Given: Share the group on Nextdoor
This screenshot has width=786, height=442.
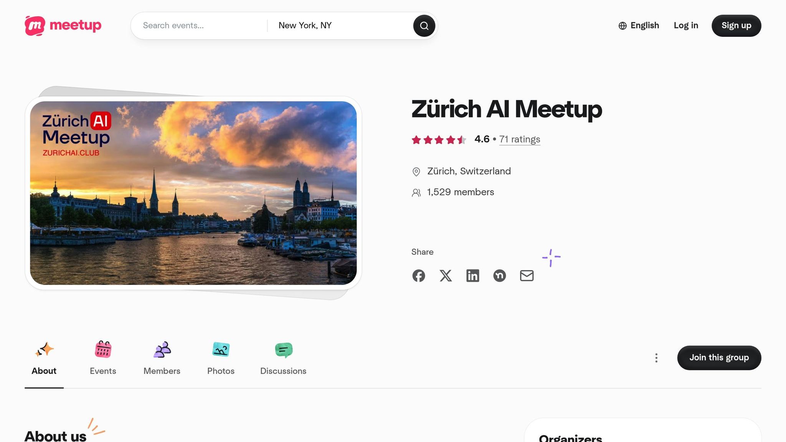Looking at the screenshot, I should click(x=500, y=275).
